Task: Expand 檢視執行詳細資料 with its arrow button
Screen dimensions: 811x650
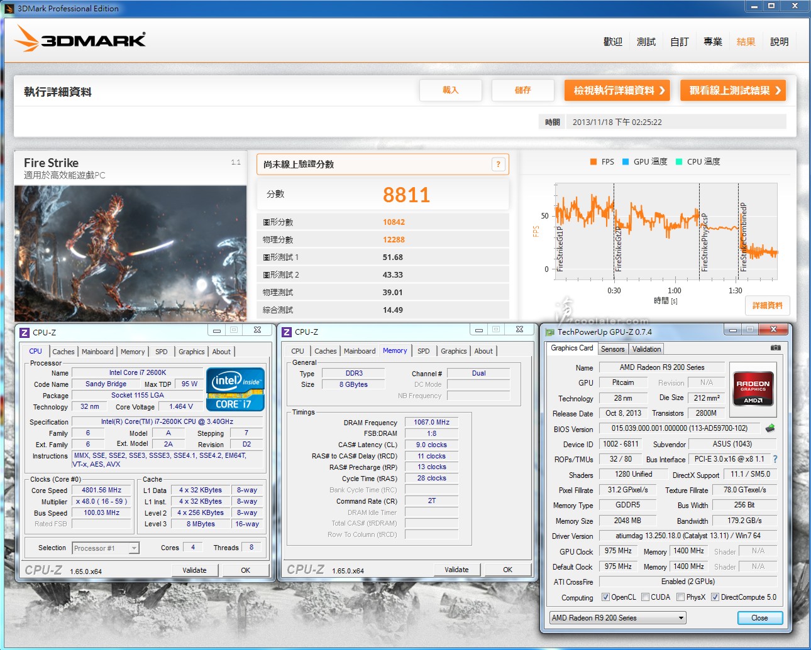Action: pyautogui.click(x=617, y=90)
